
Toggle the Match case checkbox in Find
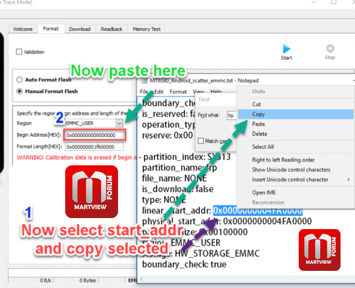[201, 141]
